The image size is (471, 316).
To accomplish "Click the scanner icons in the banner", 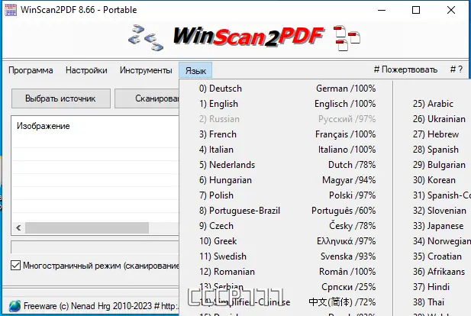I will click(x=146, y=38).
